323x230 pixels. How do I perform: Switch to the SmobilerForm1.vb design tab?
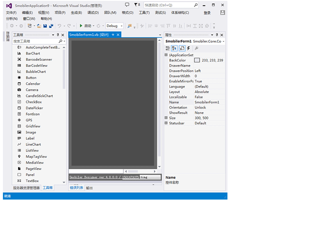pyautogui.click(x=89, y=34)
